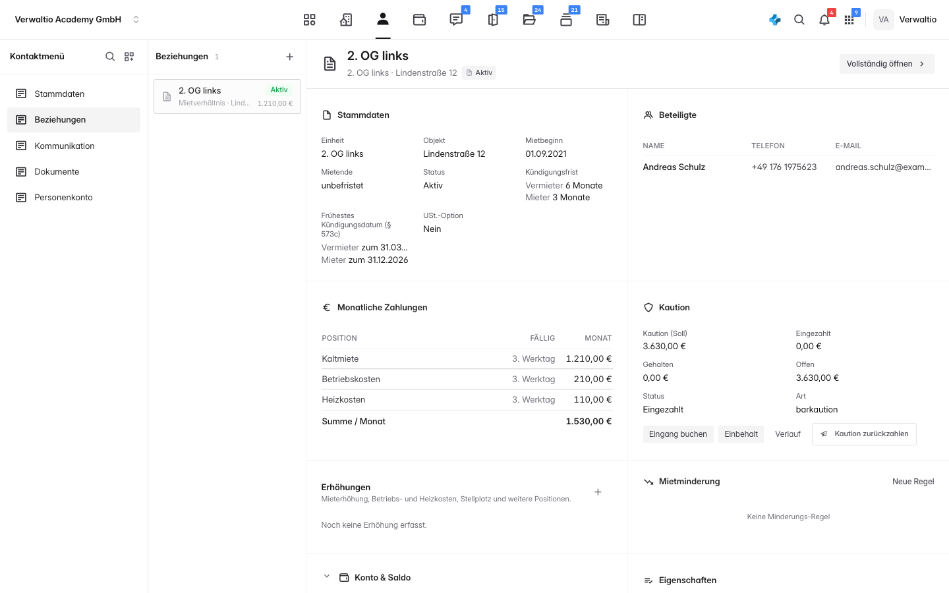Open the wallet icon in top navigation

click(x=419, y=20)
